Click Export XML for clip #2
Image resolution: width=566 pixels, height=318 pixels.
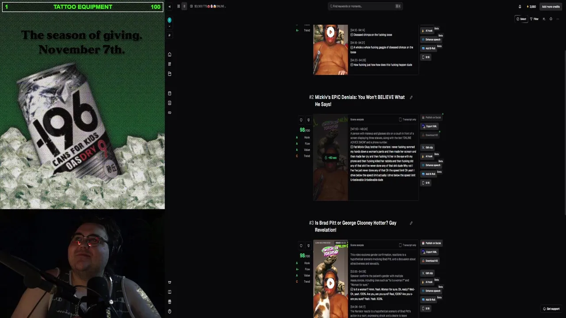(x=429, y=126)
